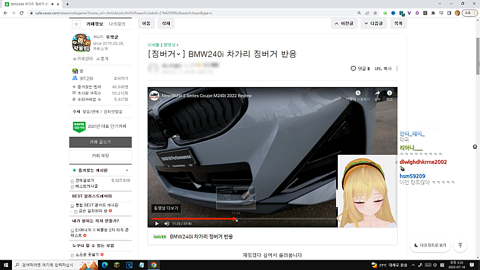Select the 카페정보 tab

[95, 24]
